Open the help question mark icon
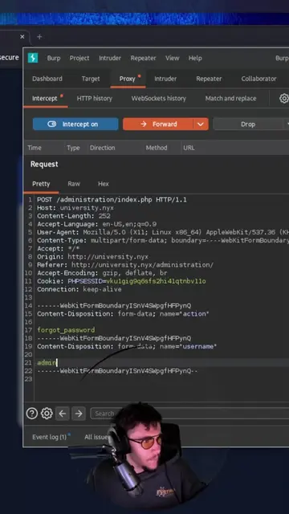Image resolution: width=289 pixels, height=514 pixels. [x=32, y=414]
